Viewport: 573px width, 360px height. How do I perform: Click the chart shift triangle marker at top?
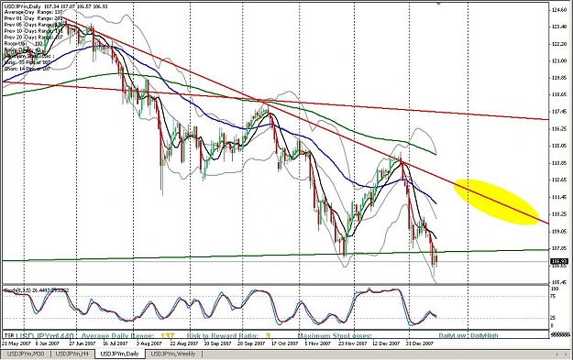click(438, 4)
